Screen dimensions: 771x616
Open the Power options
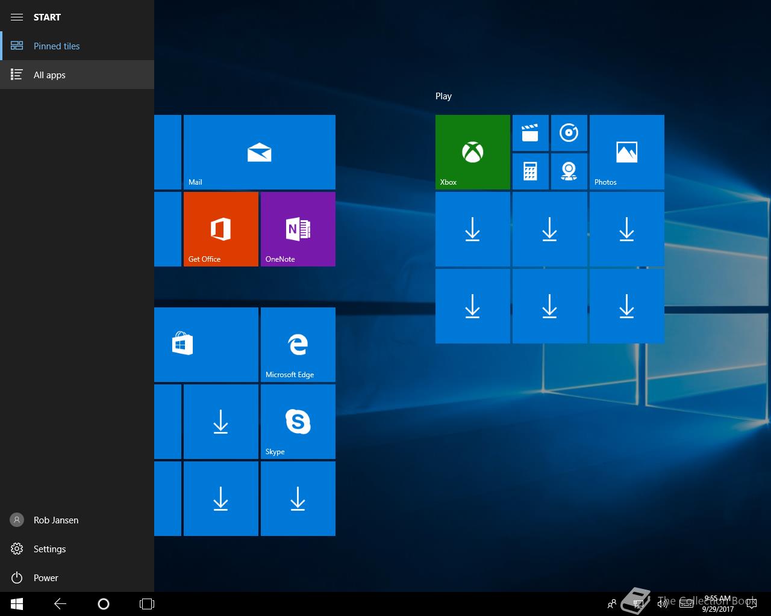77,577
